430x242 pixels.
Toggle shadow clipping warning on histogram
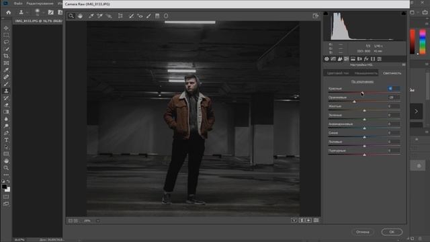[326, 13]
